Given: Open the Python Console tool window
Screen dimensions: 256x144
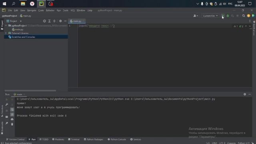Looking at the screenshot, I should pos(117,140).
